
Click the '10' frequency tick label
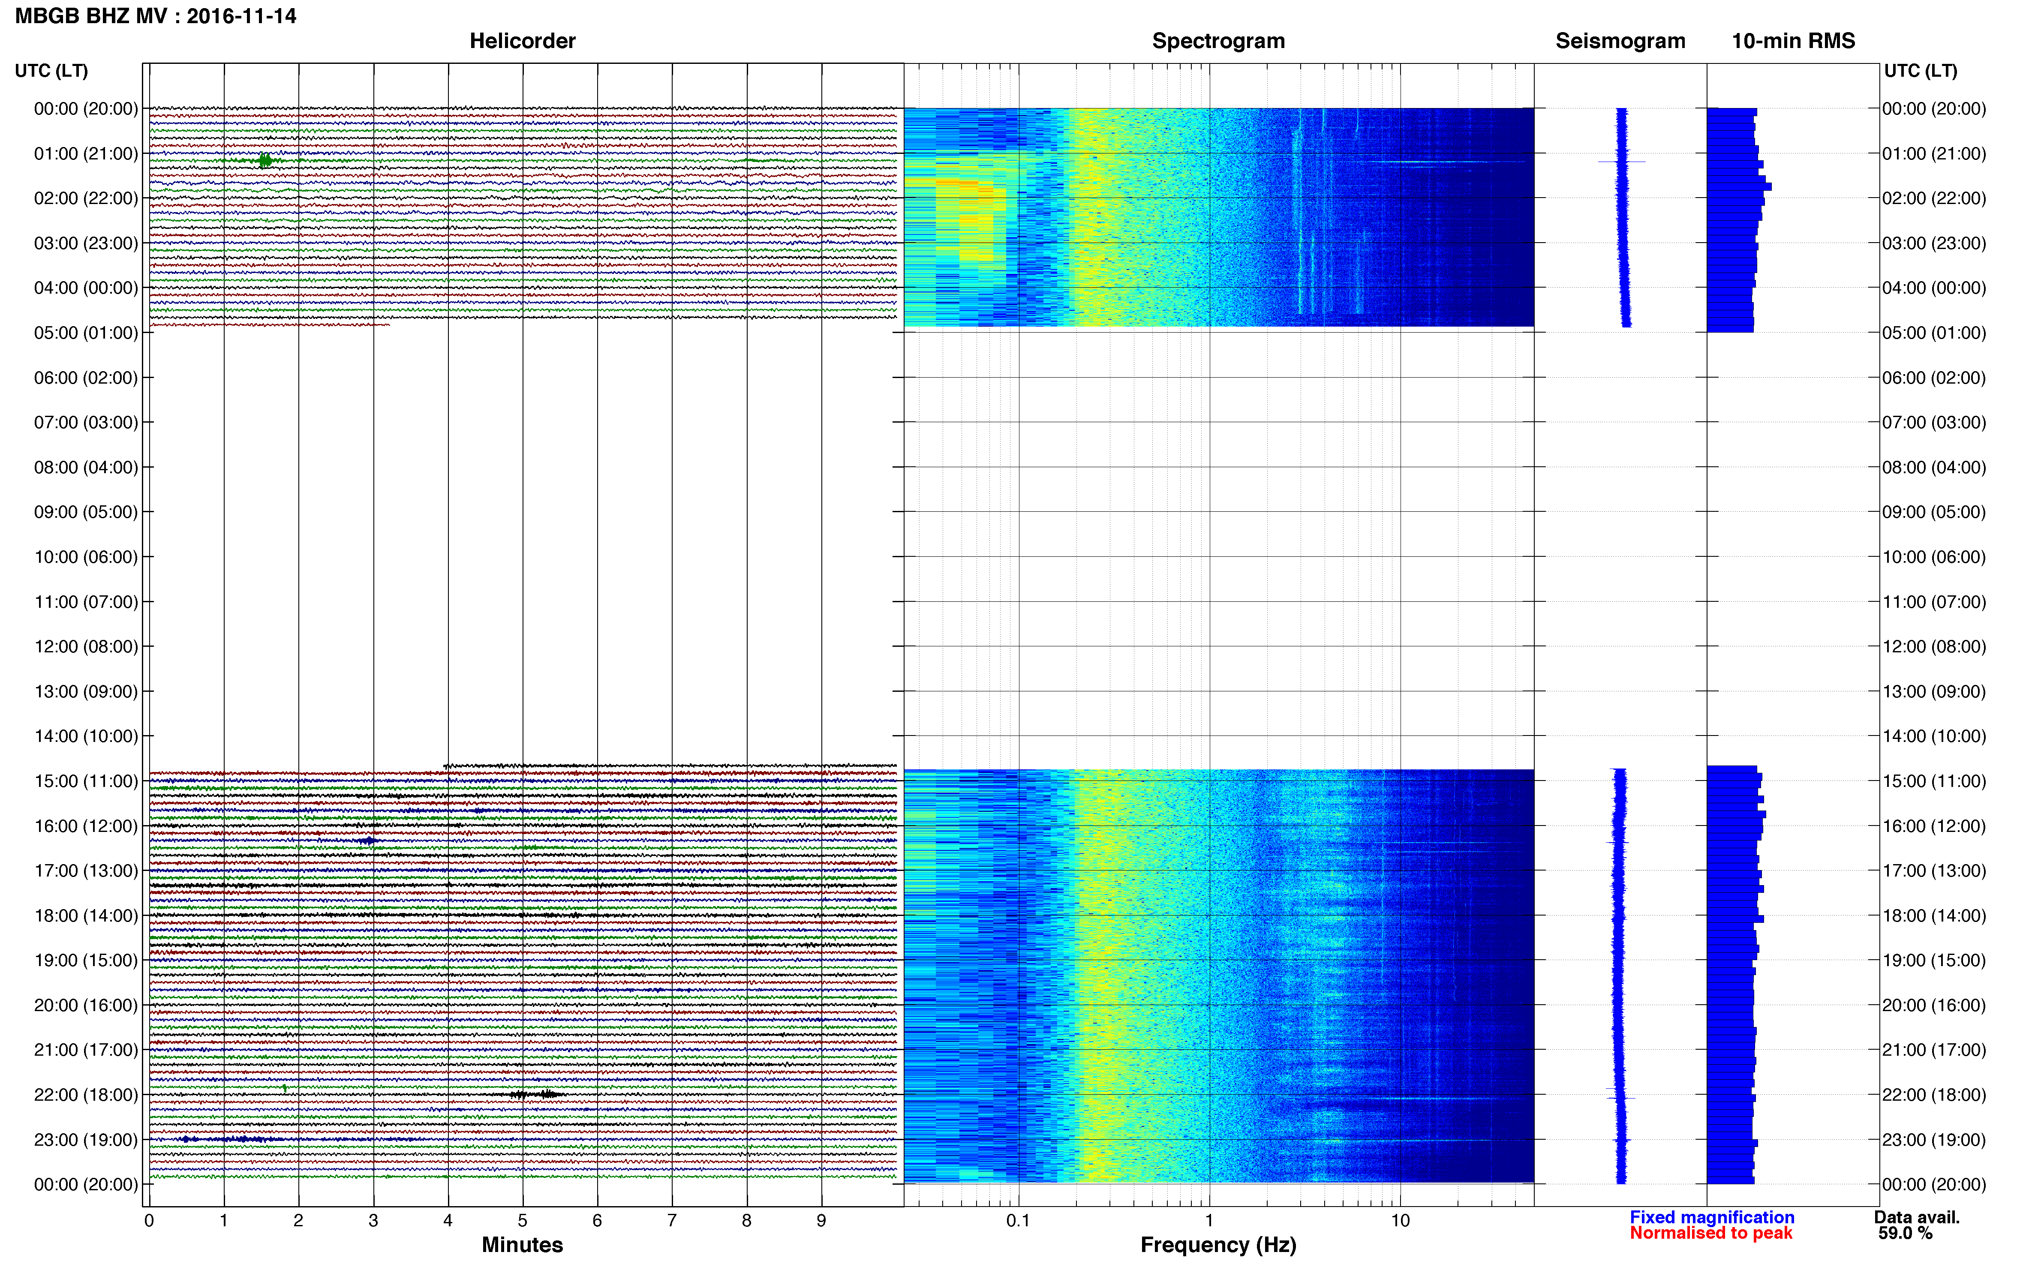[1400, 1220]
